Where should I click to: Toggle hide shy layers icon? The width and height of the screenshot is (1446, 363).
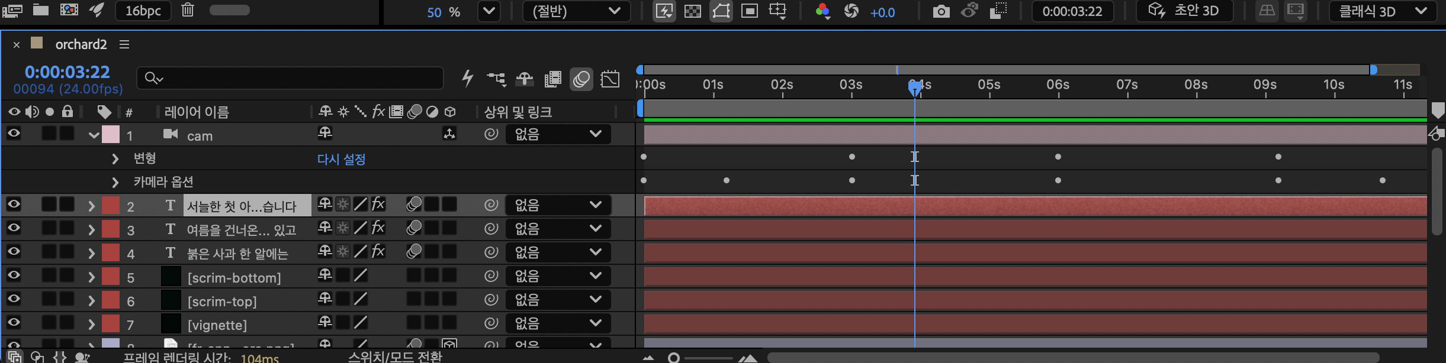pos(525,79)
